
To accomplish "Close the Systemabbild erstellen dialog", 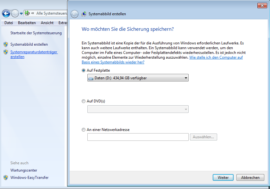I will (262, 5).
